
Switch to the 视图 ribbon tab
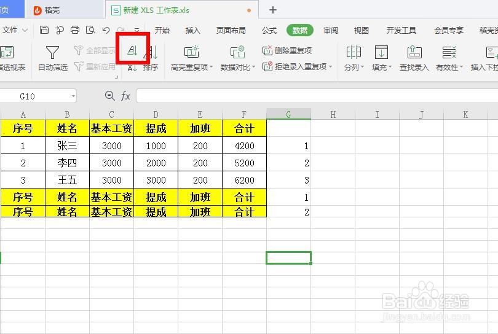362,30
